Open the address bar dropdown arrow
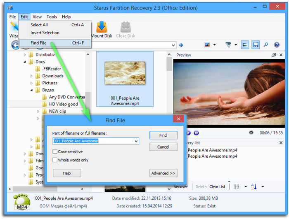 173,45
